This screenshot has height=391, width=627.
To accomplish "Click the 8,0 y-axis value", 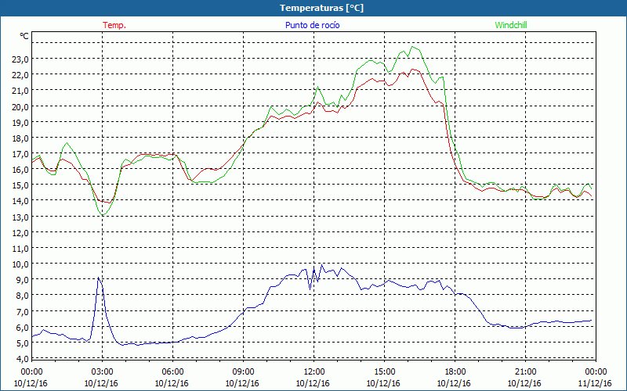I will (x=23, y=296).
